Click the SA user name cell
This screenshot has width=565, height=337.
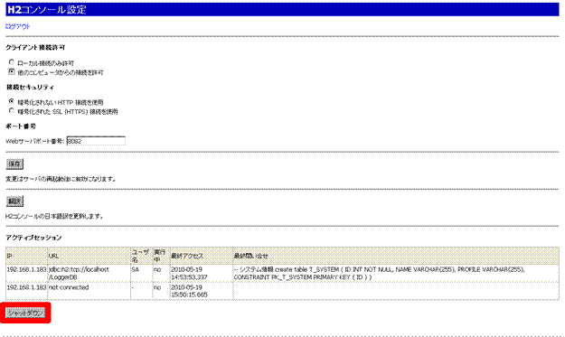141,273
